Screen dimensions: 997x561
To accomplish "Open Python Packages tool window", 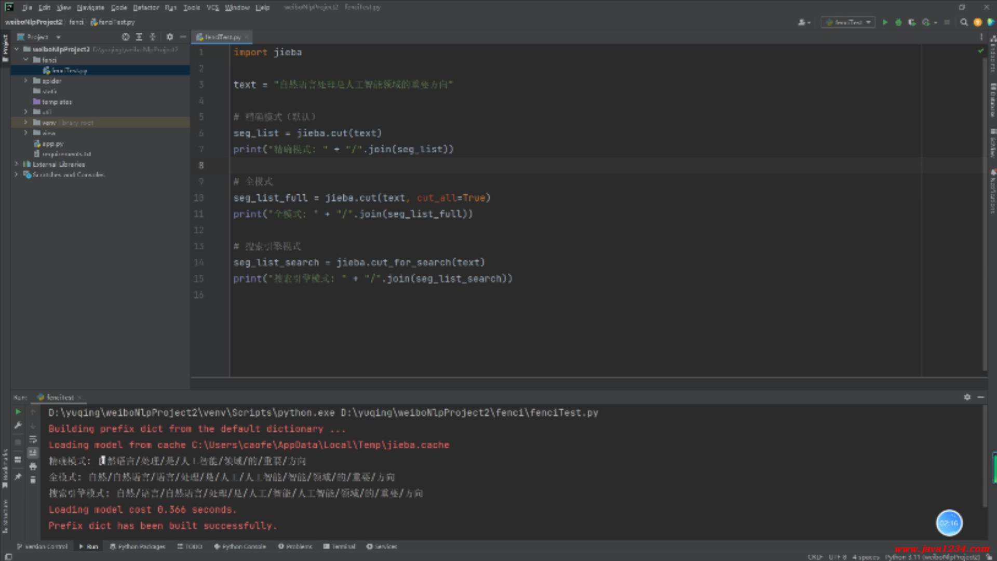I will click(138, 546).
